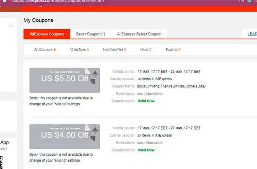Click non-refundable restriction of $4.00 coupon
The image size is (257, 169).
tap(149, 143)
